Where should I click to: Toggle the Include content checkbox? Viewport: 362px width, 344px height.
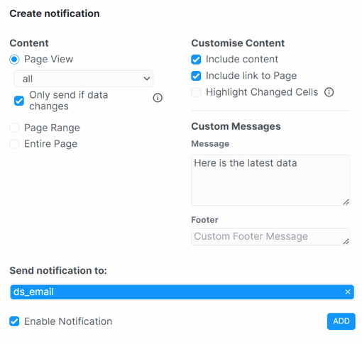pyautogui.click(x=196, y=60)
